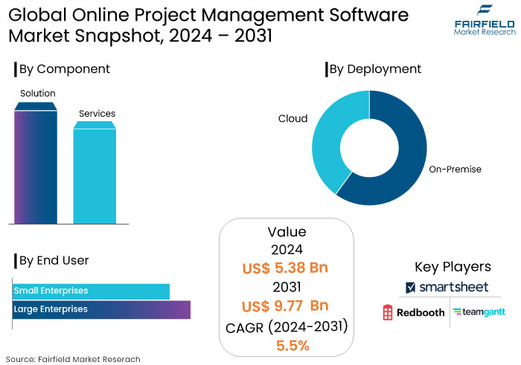This screenshot has height=365, width=521.
Task: Click the "CAGR (2024-2031)" label
Action: tap(287, 327)
